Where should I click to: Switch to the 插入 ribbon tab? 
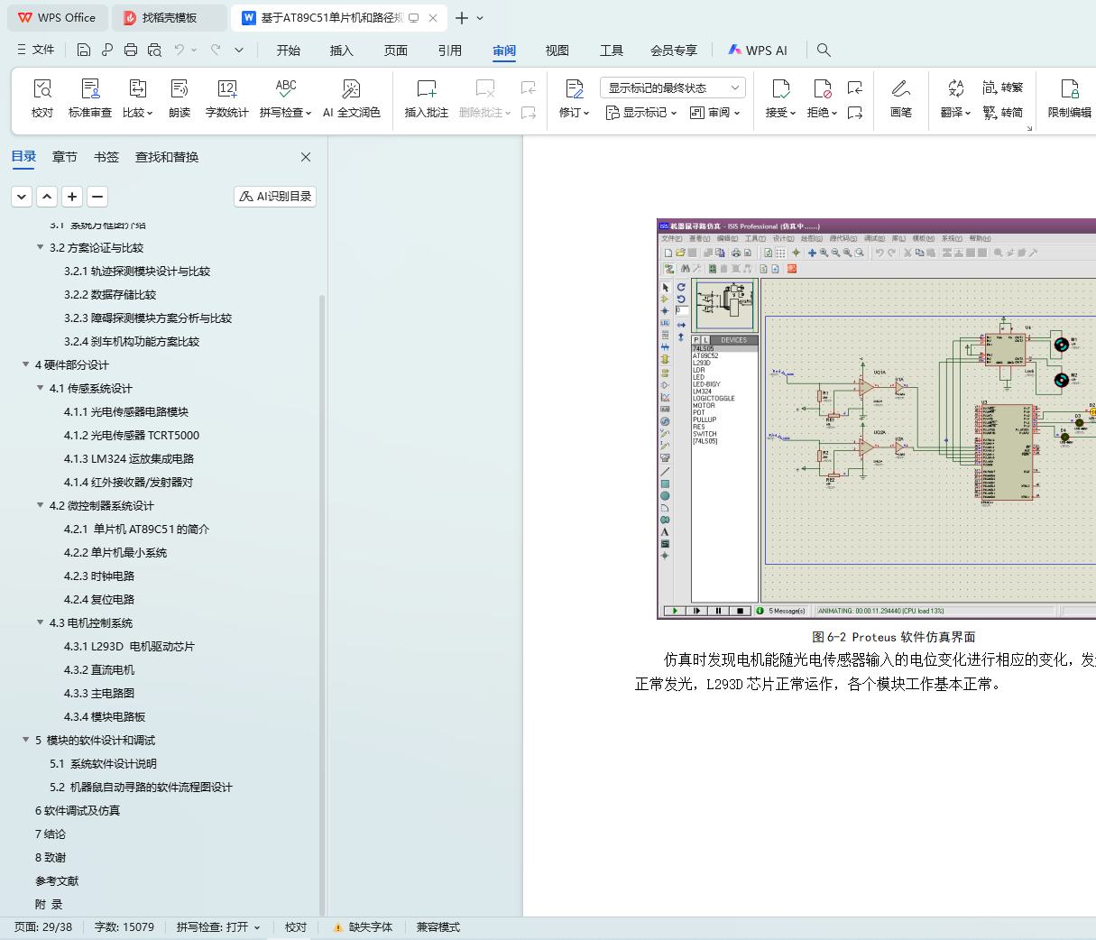(342, 51)
